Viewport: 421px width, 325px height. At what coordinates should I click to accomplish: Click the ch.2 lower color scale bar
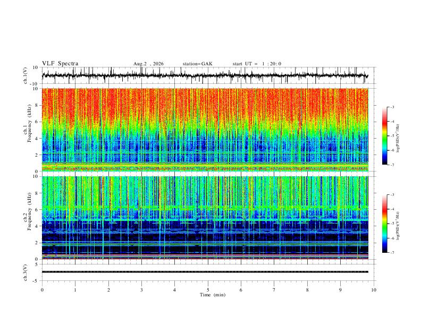tap(384, 224)
